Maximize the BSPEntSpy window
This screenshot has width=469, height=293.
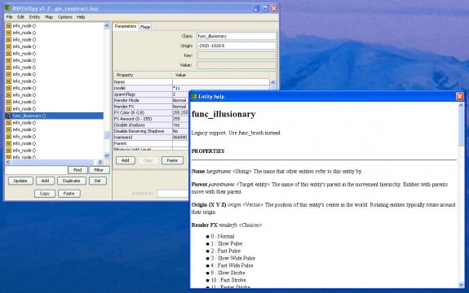tap(265, 8)
